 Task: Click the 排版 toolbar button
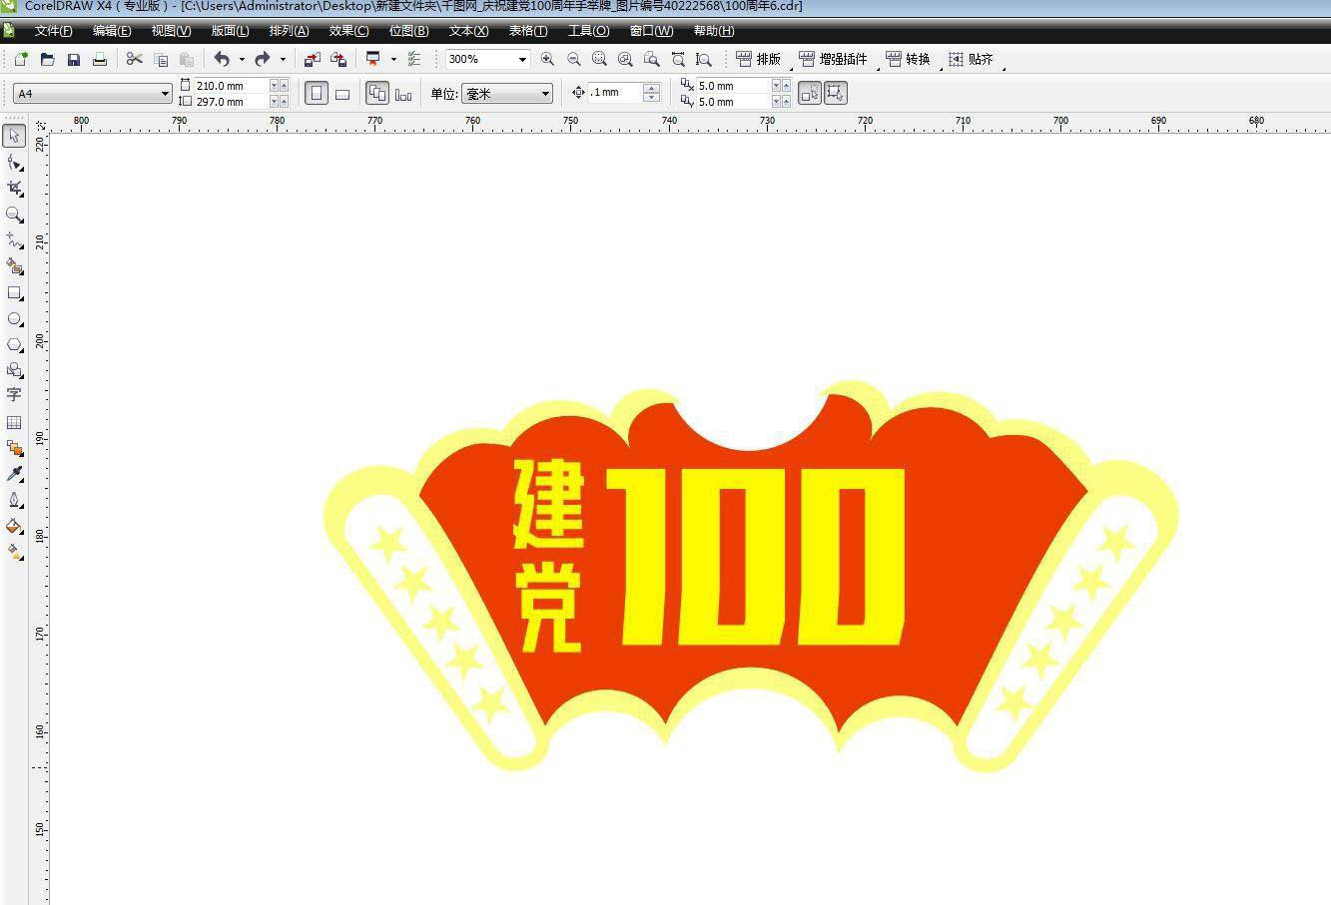tap(758, 60)
